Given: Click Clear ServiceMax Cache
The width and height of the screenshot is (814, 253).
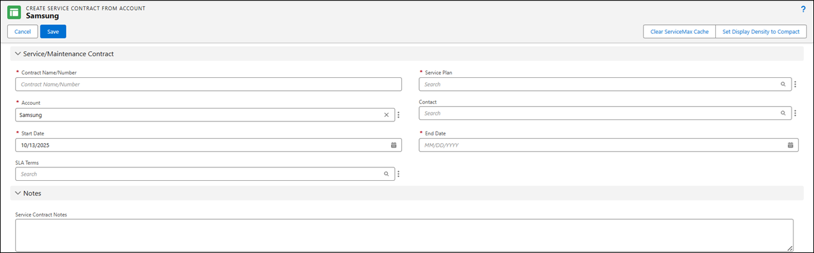Looking at the screenshot, I should point(679,32).
